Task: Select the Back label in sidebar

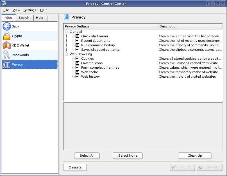Action: pyautogui.click(x=15, y=26)
